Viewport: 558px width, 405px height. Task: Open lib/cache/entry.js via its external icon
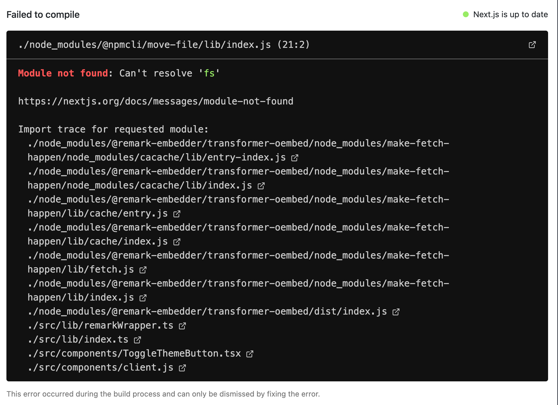point(177,214)
